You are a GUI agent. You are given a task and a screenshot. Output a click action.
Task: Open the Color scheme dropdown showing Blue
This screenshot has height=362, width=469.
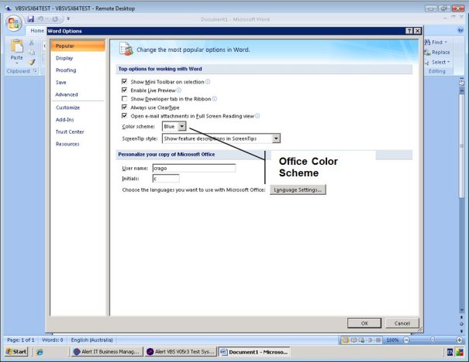[174, 126]
